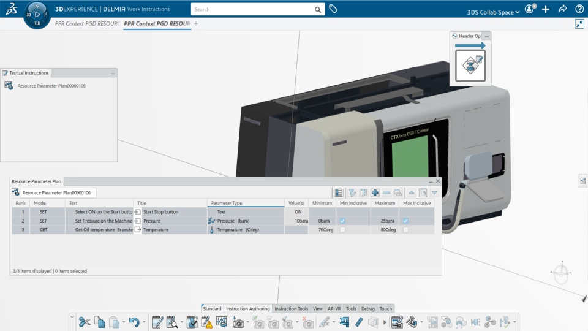Click the Share arrow icon in top bar
Screen dimensions: 588x331
pos(563,9)
